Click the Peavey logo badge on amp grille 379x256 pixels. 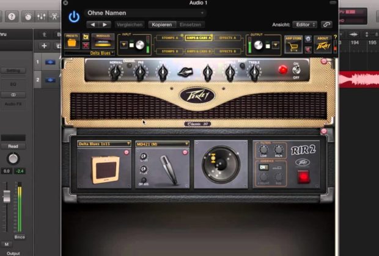click(x=197, y=96)
